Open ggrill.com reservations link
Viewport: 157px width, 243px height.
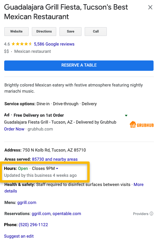point(41,214)
